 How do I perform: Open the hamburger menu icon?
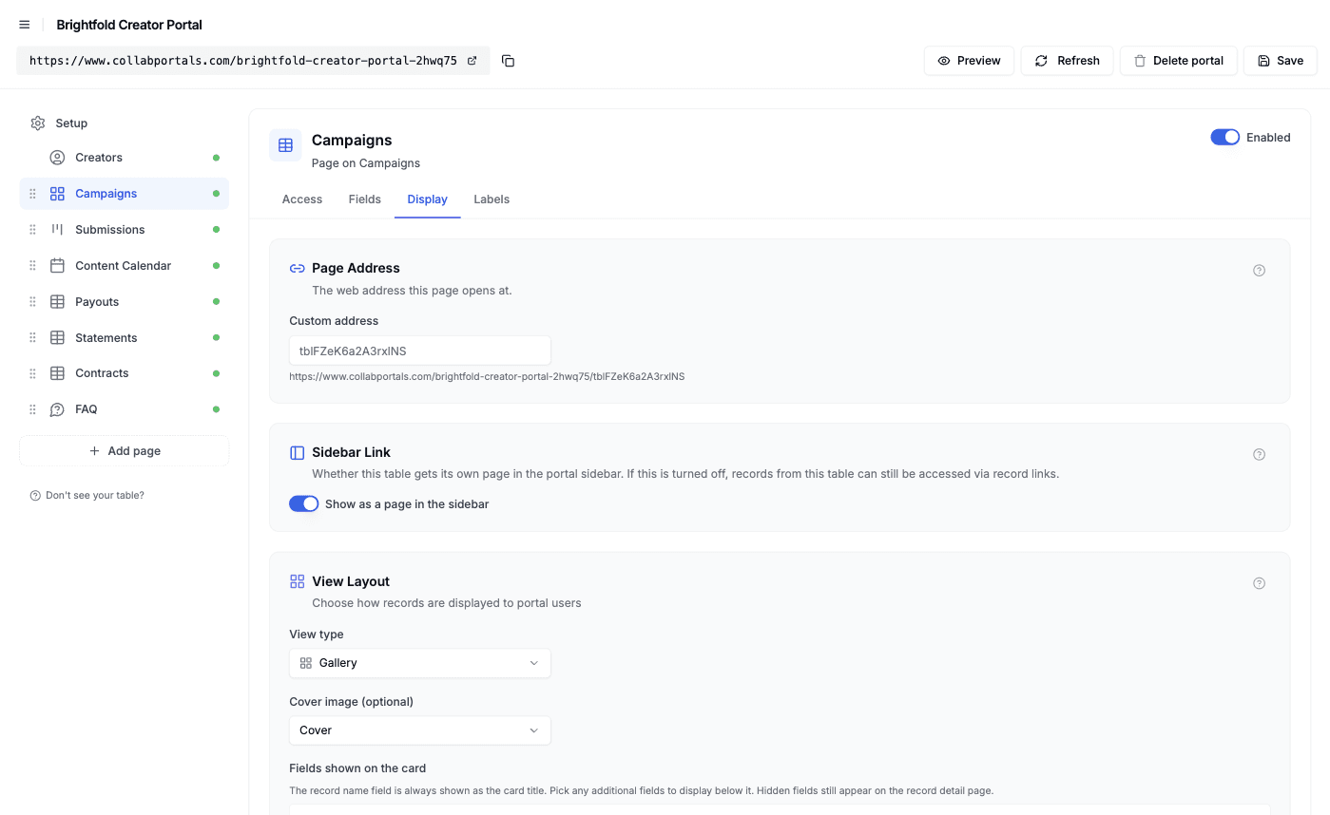point(25,25)
